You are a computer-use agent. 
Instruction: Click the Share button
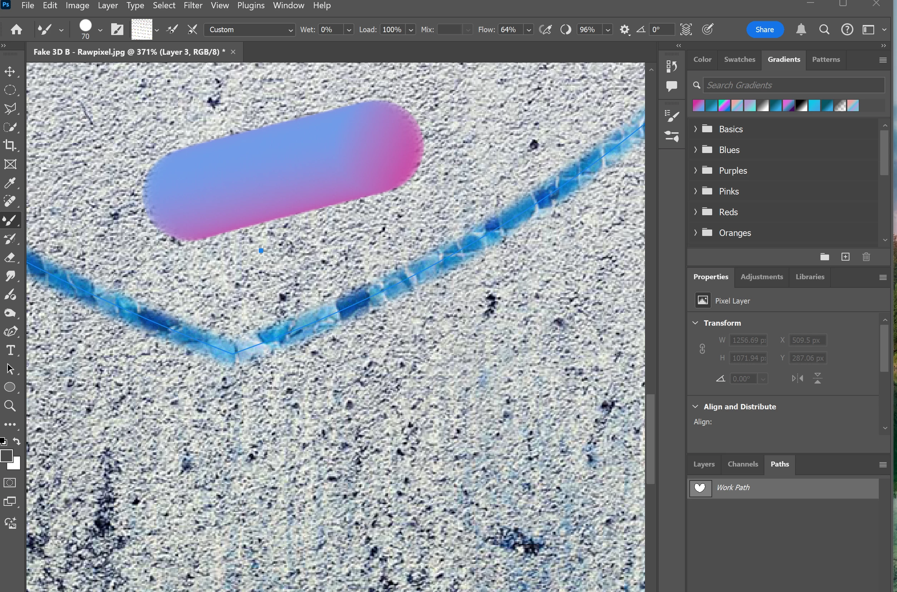click(764, 30)
